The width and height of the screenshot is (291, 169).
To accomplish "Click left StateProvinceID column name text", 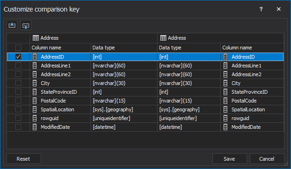I will point(59,92).
